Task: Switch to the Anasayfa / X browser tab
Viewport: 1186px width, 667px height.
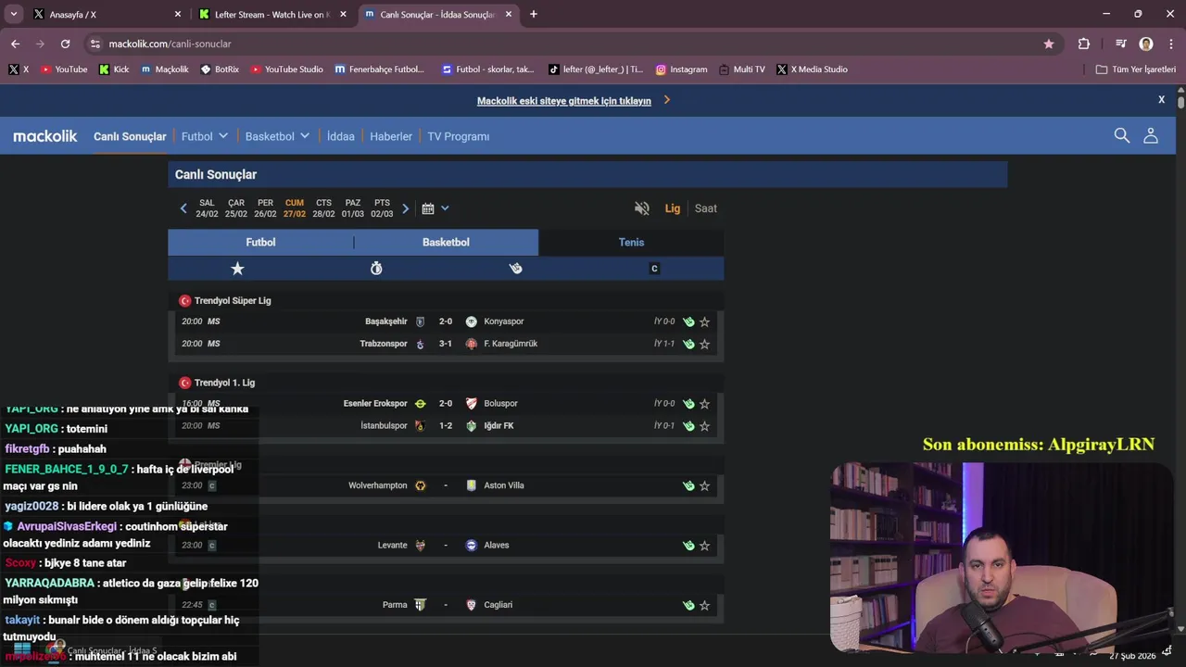Action: [x=107, y=14]
